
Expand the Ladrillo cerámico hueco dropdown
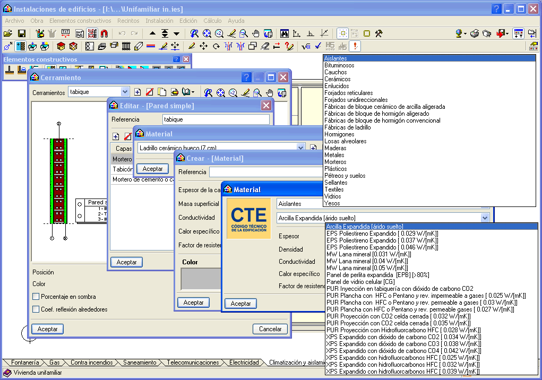[301, 148]
